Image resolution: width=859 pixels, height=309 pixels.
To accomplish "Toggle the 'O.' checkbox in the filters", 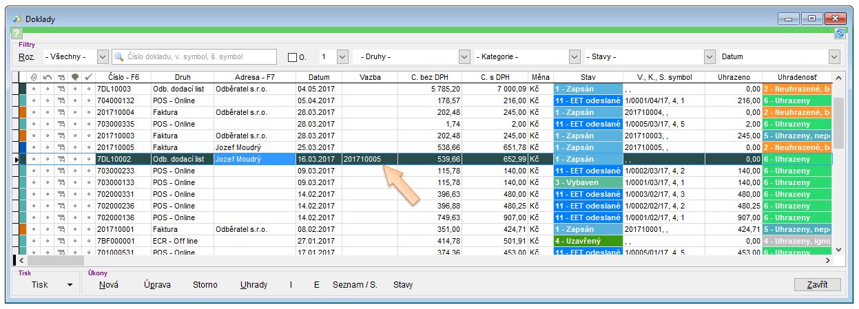I will pos(292,57).
